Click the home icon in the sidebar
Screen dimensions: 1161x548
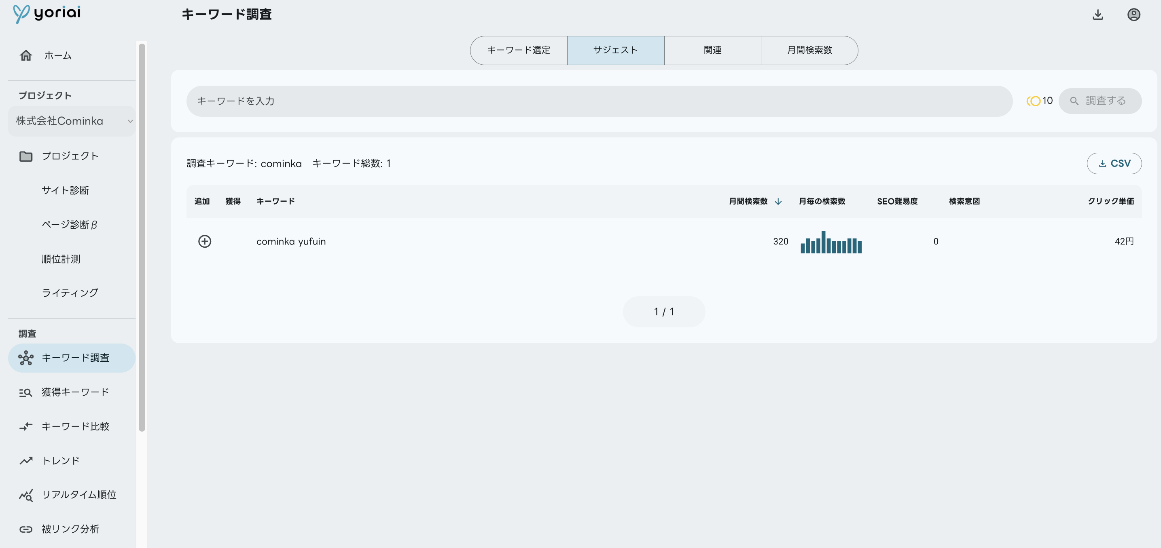pos(26,55)
